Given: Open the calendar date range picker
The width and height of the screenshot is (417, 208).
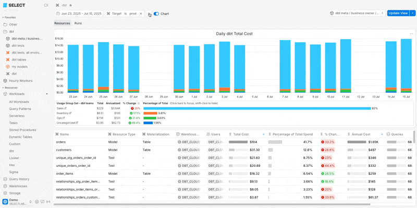Looking at the screenshot, I should pos(79,14).
